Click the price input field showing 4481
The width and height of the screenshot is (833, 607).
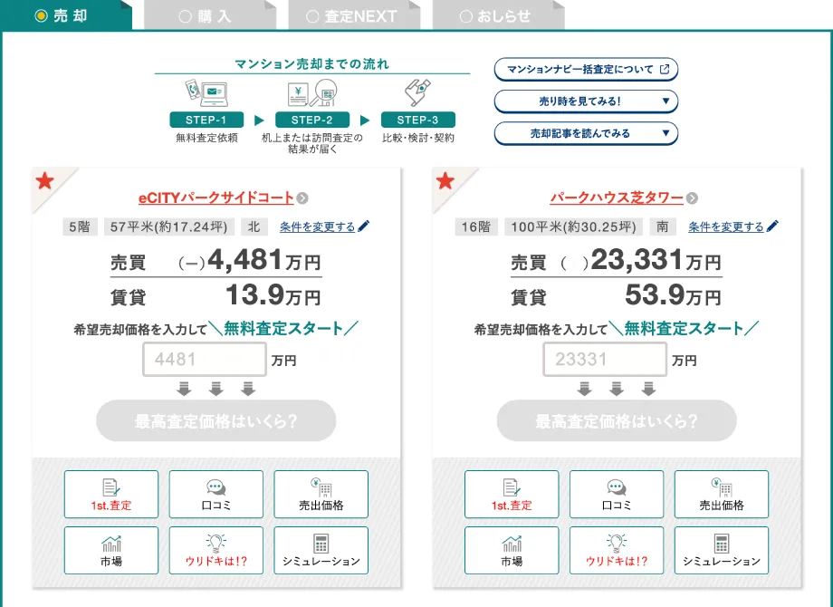tap(204, 360)
